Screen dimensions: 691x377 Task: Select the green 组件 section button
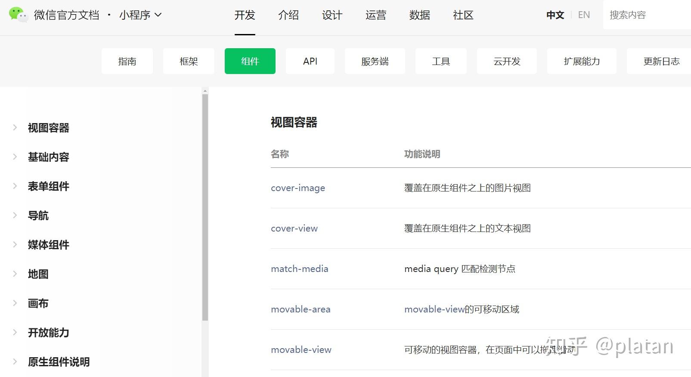click(250, 61)
